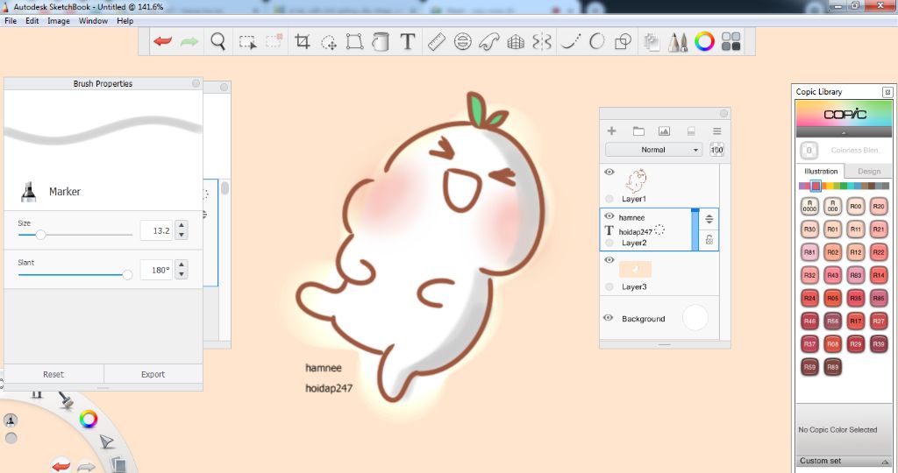Add an image layer
This screenshot has width=898, height=473.
pos(665,131)
